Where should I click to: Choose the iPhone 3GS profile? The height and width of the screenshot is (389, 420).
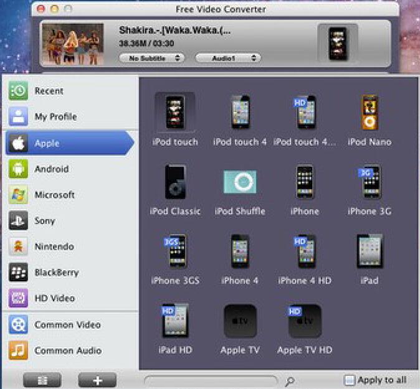175,258
